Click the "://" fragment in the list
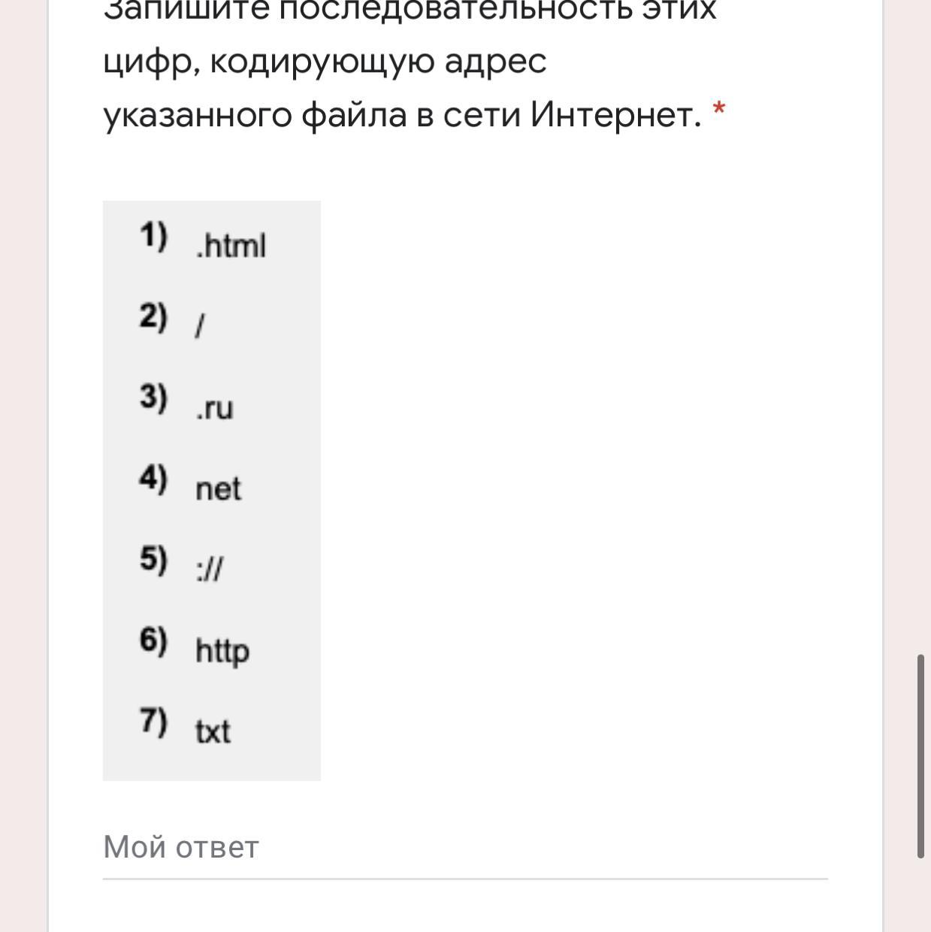This screenshot has height=932, width=931. [x=210, y=569]
